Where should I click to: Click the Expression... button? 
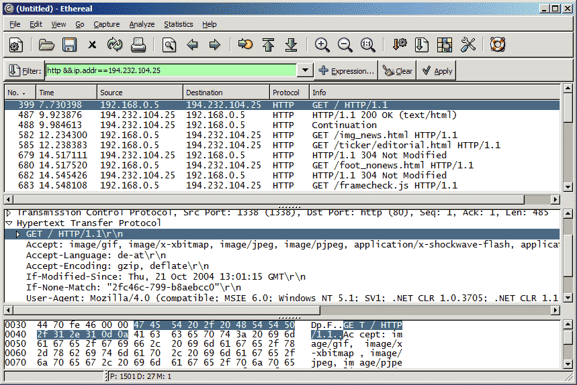(346, 70)
